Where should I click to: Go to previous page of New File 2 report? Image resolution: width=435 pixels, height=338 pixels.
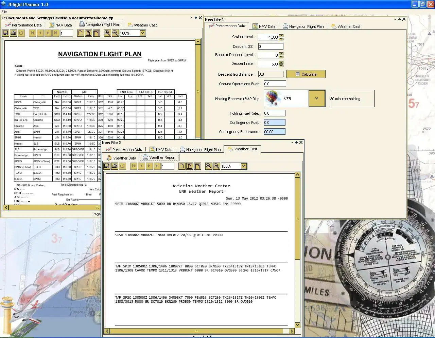pyautogui.click(x=141, y=166)
